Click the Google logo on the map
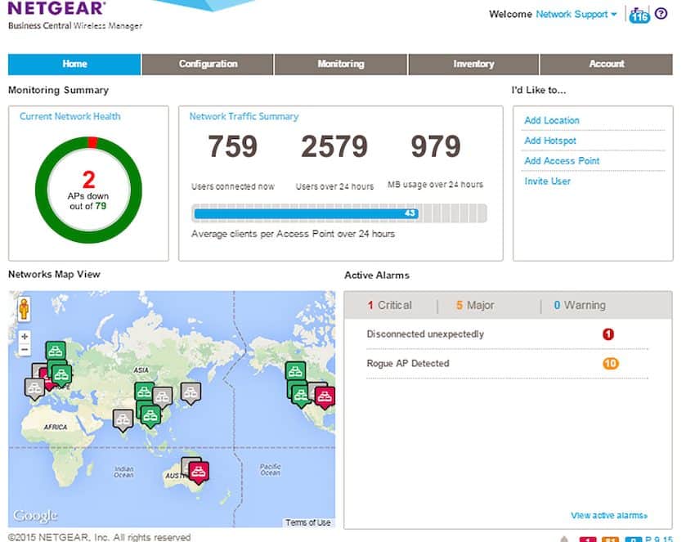This screenshot has width=695, height=542. pos(35,515)
